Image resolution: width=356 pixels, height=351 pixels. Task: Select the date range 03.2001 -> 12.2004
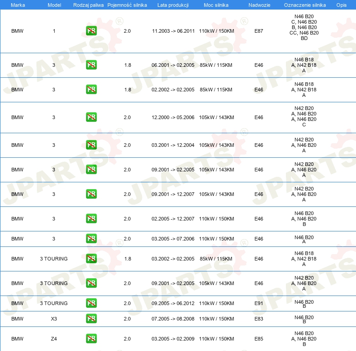pyautogui.click(x=173, y=145)
